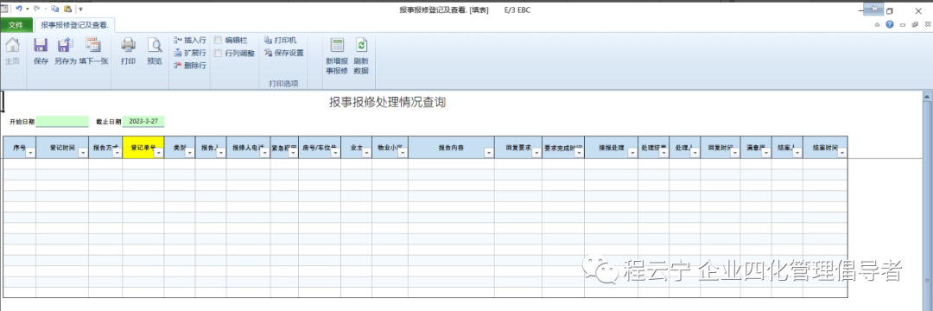Image resolution: width=933 pixels, height=311 pixels.
Task: Click the 打印机 printer option
Action: coord(280,40)
